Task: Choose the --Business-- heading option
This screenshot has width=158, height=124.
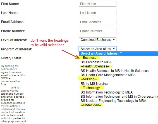Action: pos(118,58)
